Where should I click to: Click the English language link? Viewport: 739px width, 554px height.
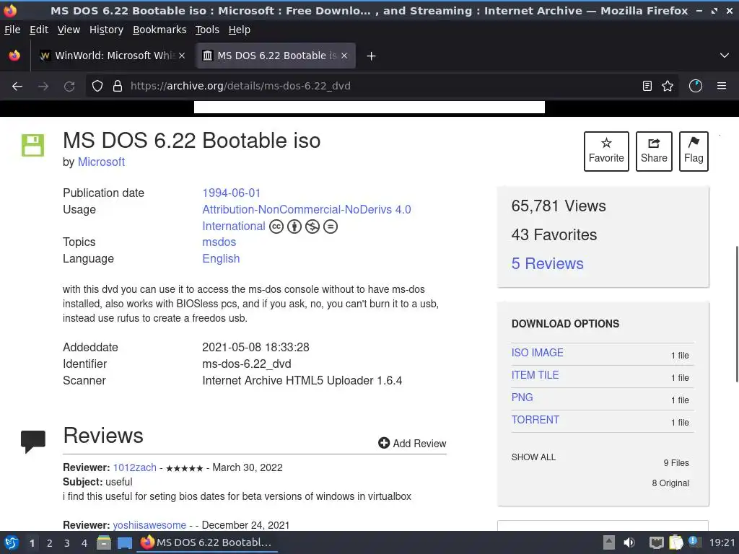tap(221, 259)
